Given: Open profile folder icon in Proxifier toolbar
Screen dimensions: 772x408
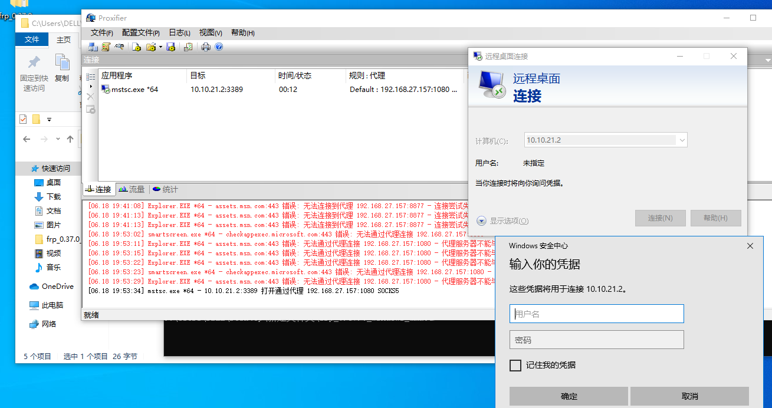Looking at the screenshot, I should (x=151, y=47).
